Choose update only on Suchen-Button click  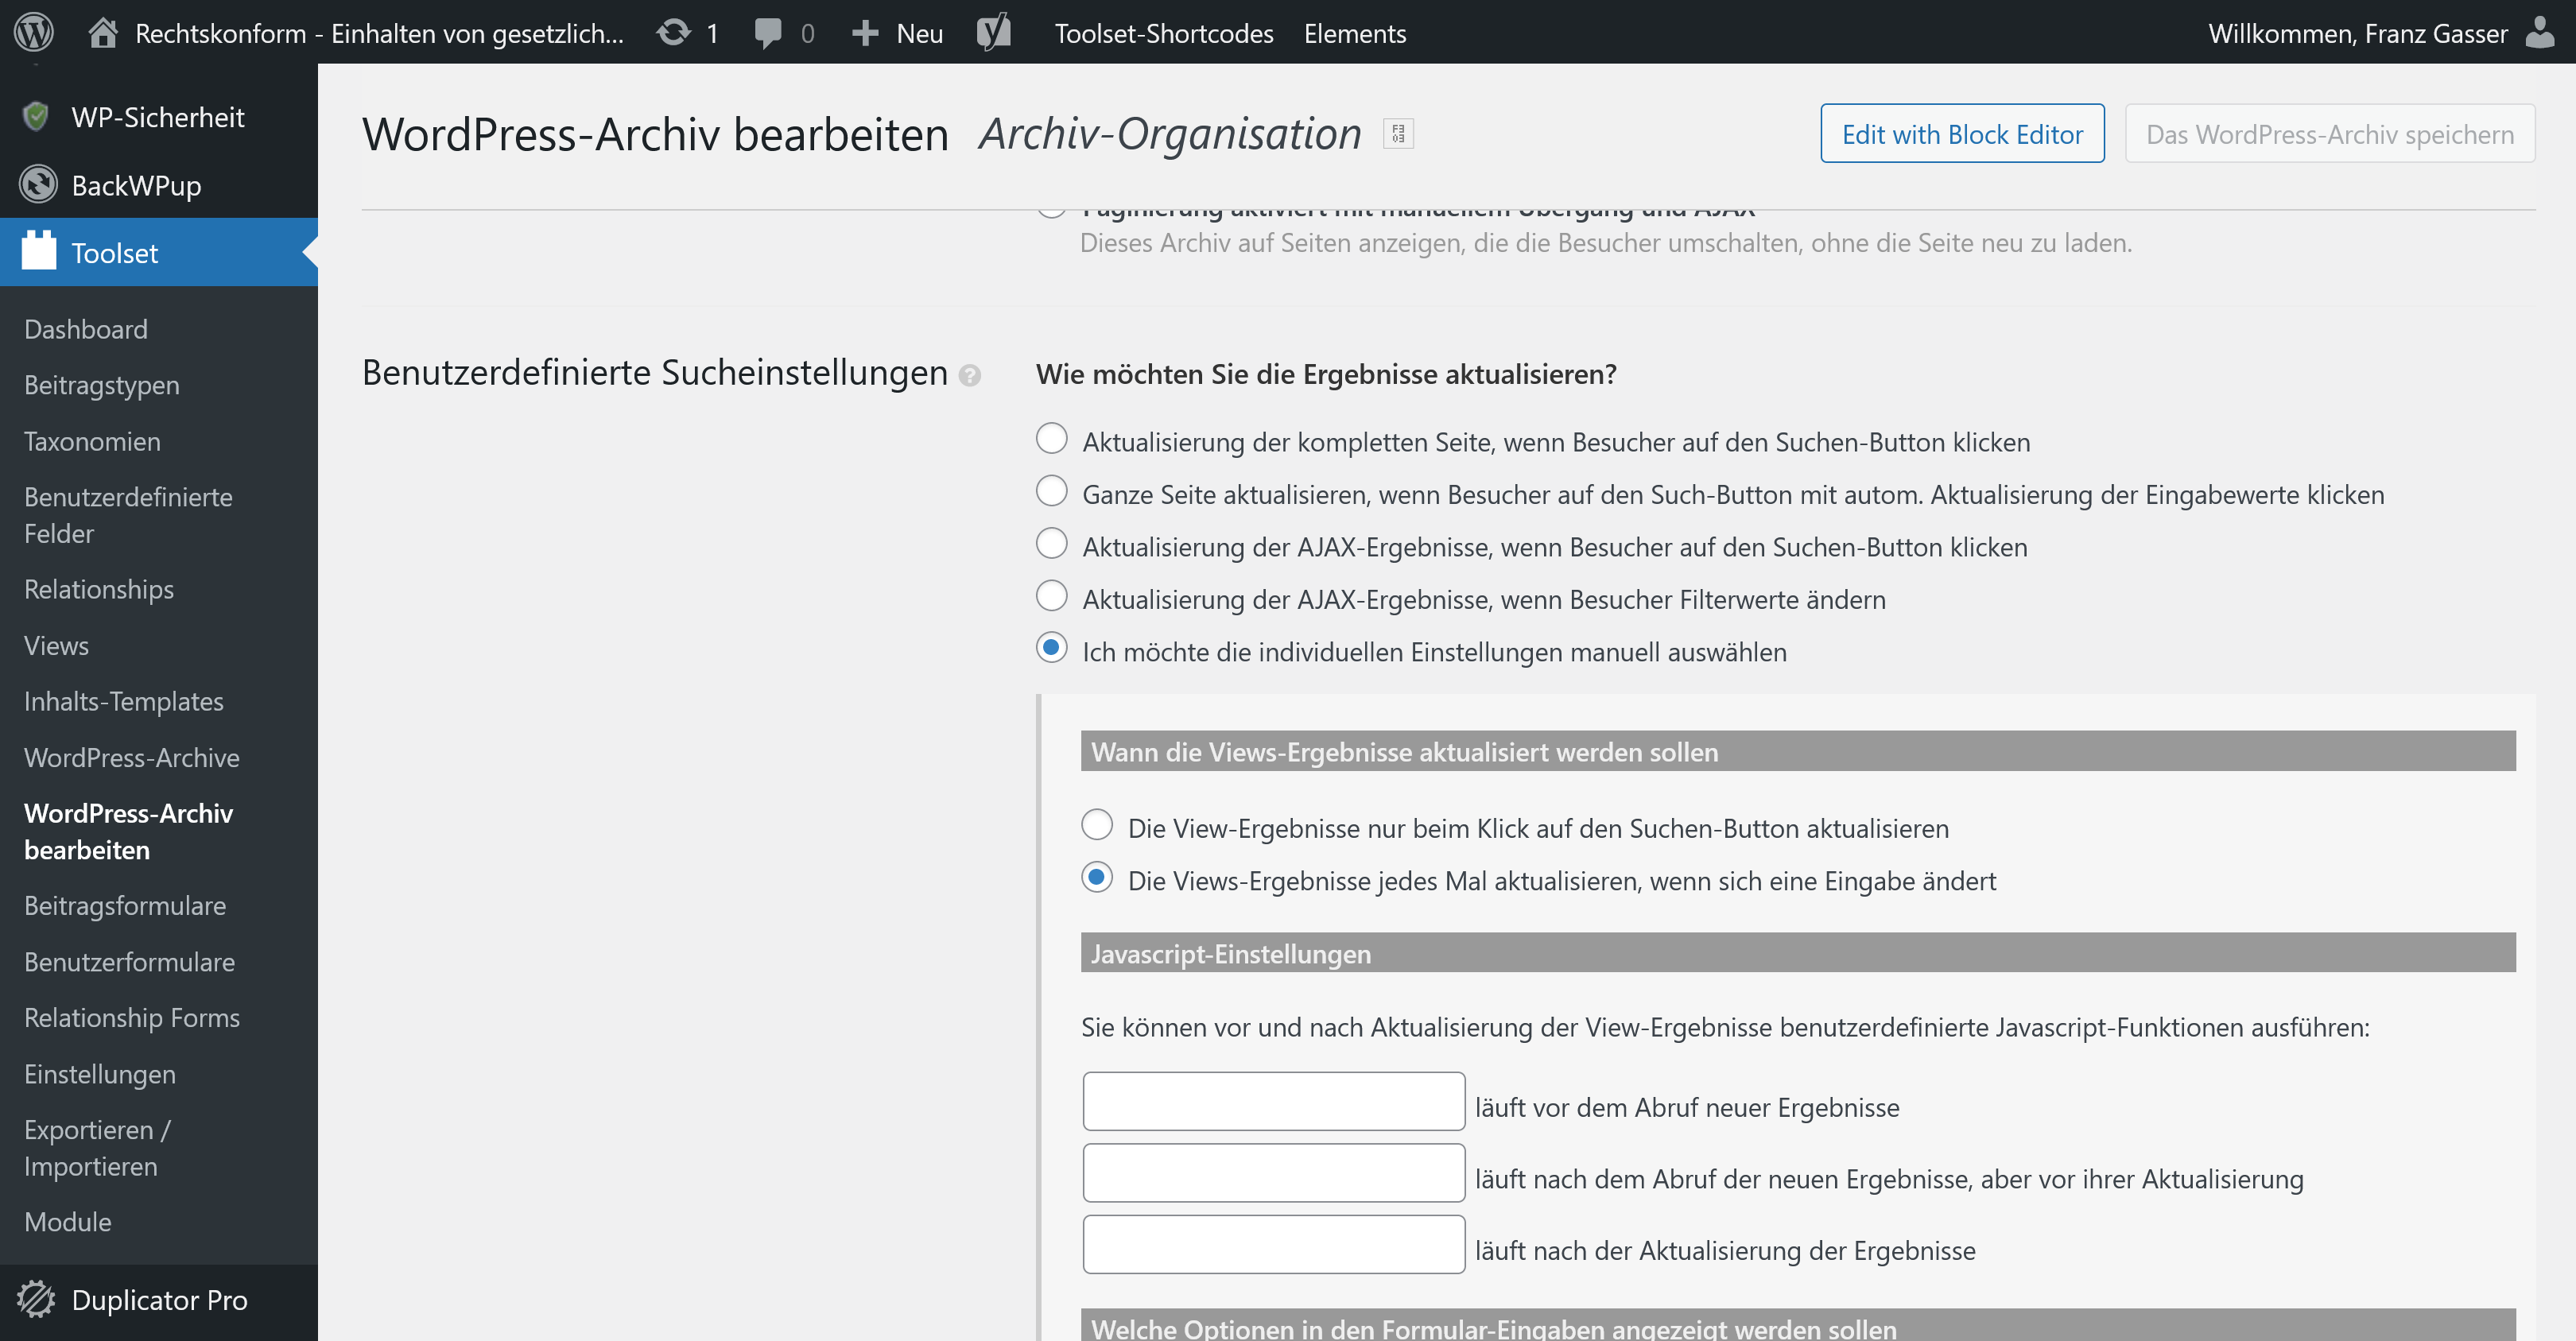1097,825
